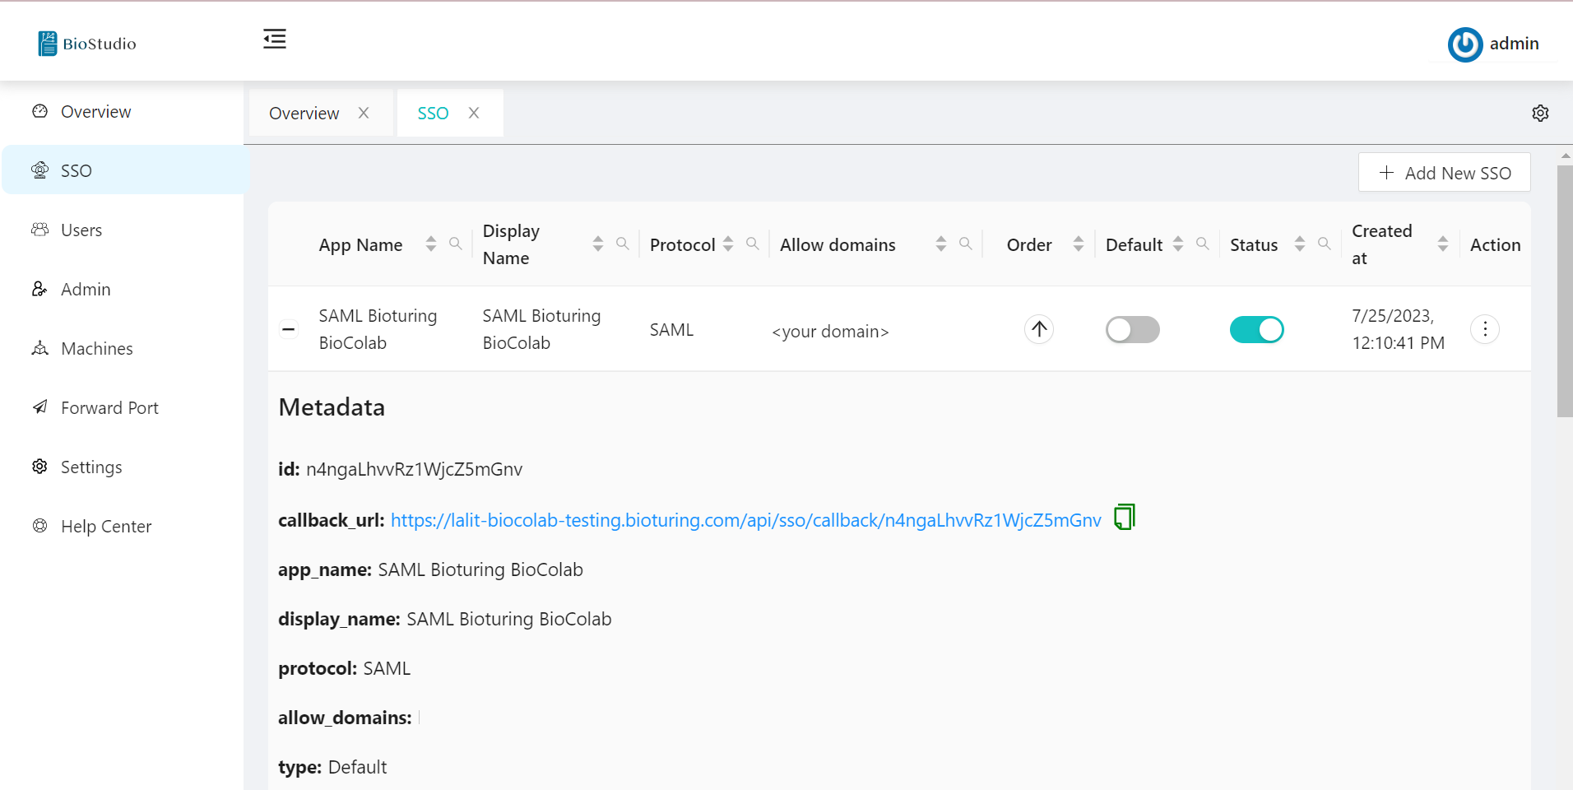1573x790 pixels.
Task: Click the <your domain> cell
Action: click(x=830, y=331)
